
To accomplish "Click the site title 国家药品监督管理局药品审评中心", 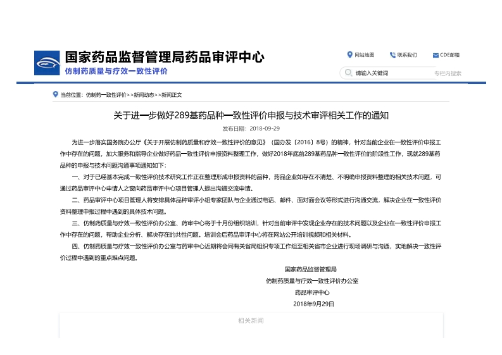I will click(x=165, y=57).
